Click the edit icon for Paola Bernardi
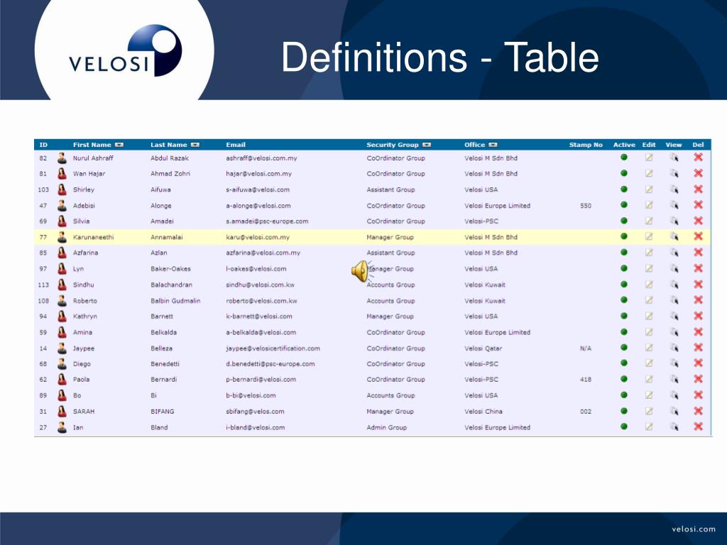The width and height of the screenshot is (727, 545). pos(649,379)
